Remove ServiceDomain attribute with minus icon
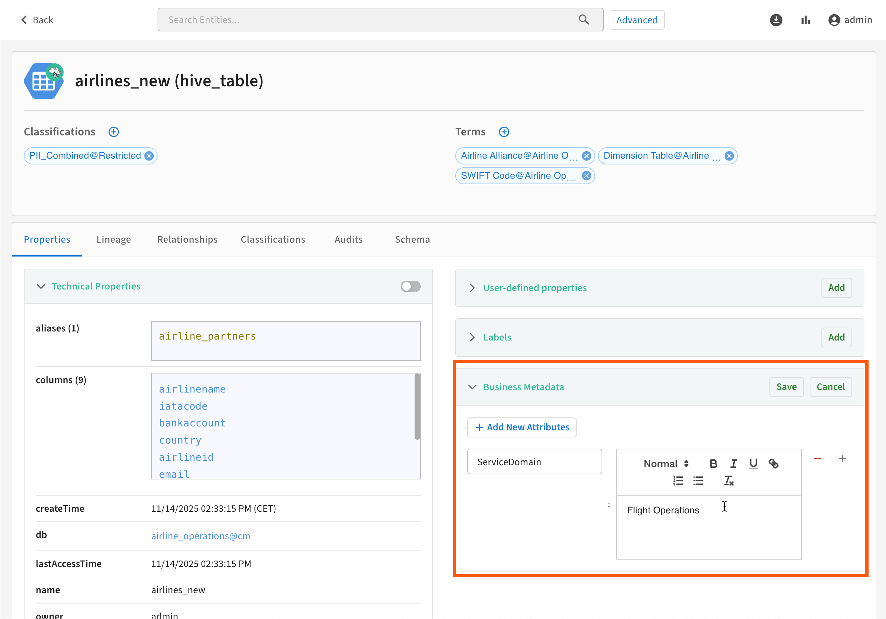 click(817, 459)
